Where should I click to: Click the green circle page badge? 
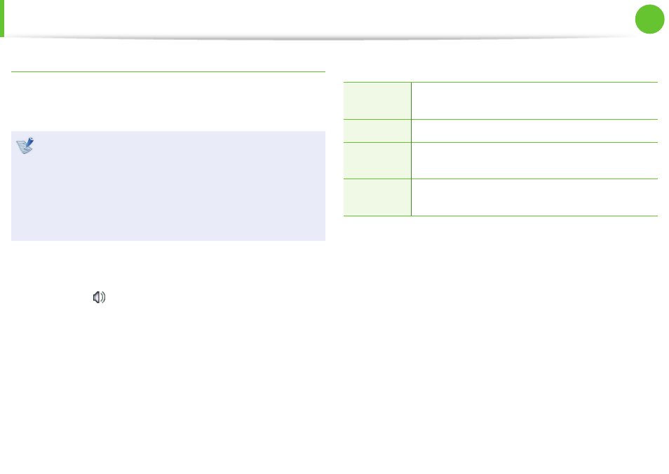coord(649,19)
